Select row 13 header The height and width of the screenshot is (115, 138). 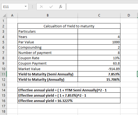click(3, 85)
